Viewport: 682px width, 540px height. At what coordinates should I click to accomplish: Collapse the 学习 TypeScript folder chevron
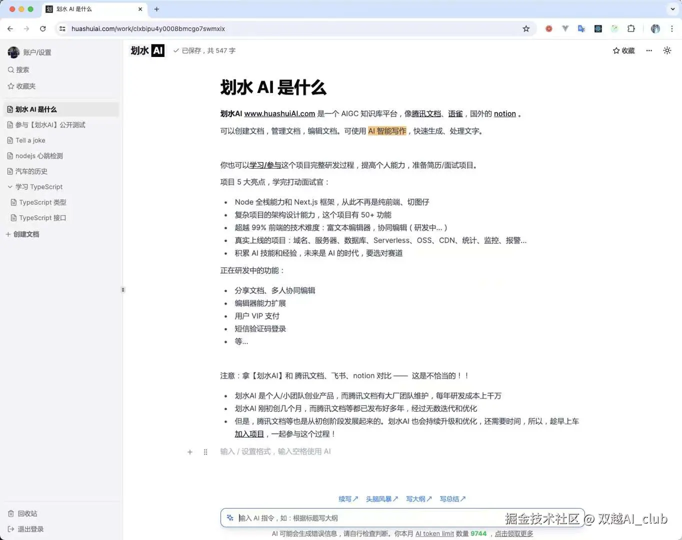coord(9,186)
